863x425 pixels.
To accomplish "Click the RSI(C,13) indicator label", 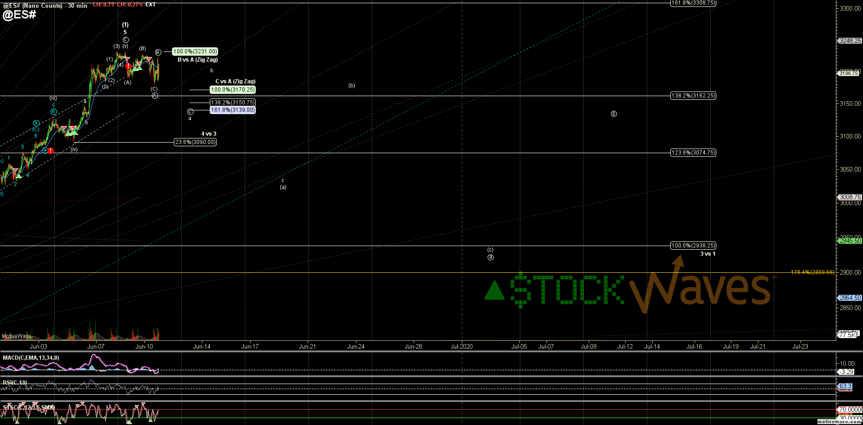I will click(15, 382).
